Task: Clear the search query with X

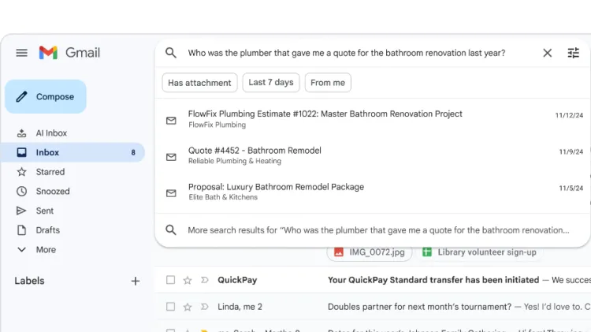Action: [547, 53]
